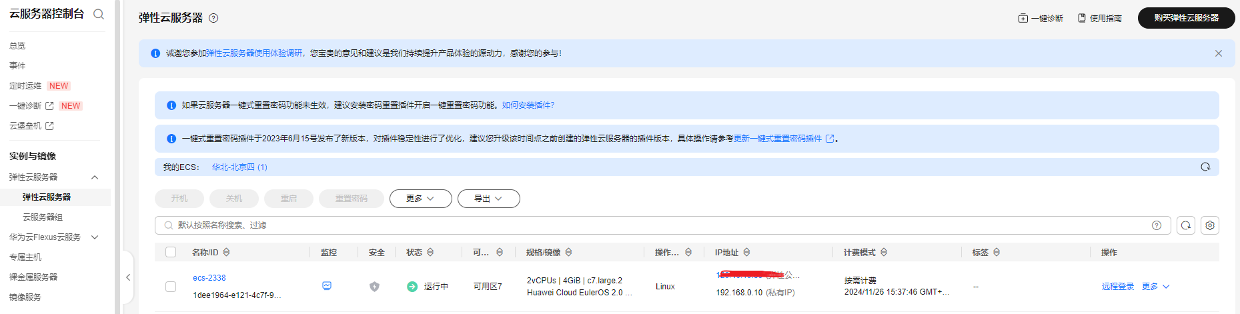Image resolution: width=1240 pixels, height=314 pixels.
Task: Collapse the left sidebar with arrow handle
Action: coord(128,277)
